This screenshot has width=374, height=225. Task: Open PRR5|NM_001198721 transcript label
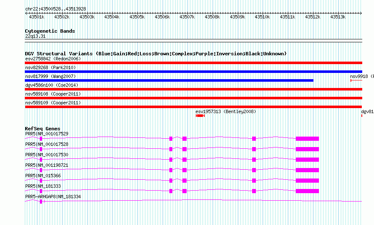[47, 166]
